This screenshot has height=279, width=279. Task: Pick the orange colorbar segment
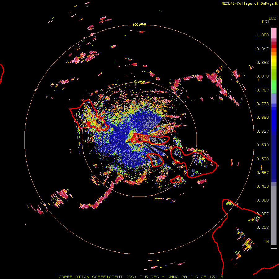274,54
